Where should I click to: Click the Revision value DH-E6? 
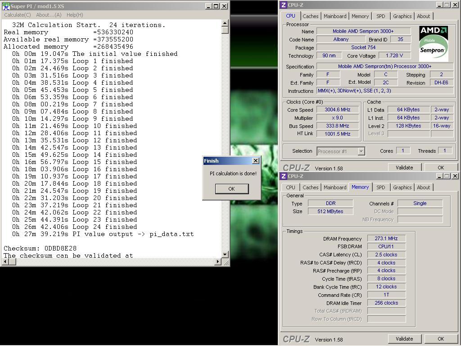pos(441,83)
